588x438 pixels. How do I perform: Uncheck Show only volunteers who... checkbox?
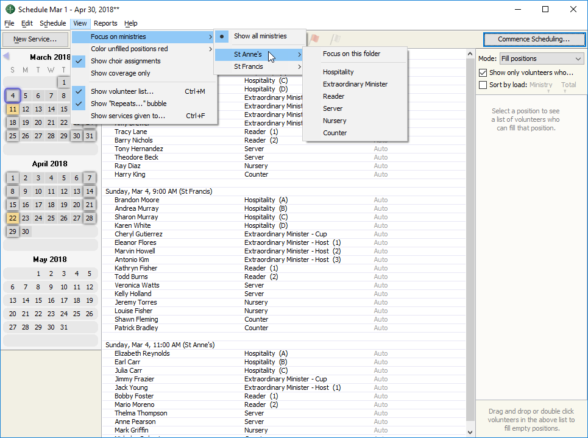483,72
